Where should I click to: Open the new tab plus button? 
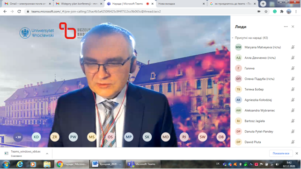(x=263, y=4)
